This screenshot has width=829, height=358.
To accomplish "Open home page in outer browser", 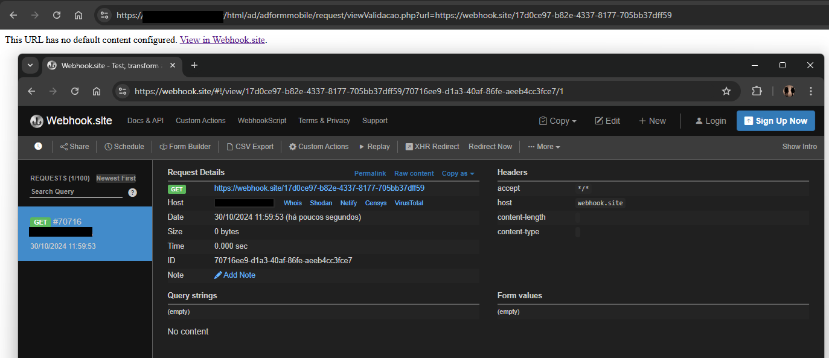I will tap(78, 15).
